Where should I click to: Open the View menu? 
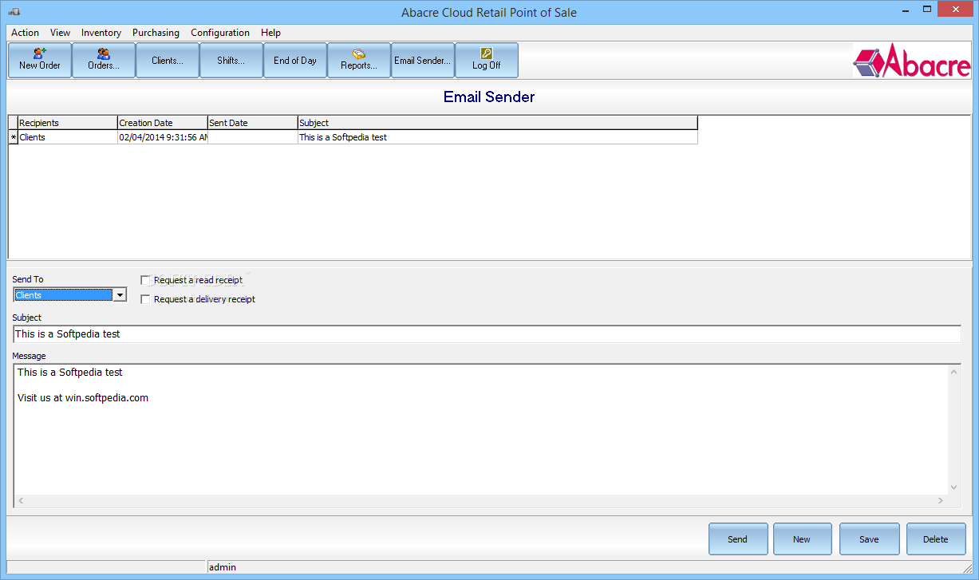[60, 33]
